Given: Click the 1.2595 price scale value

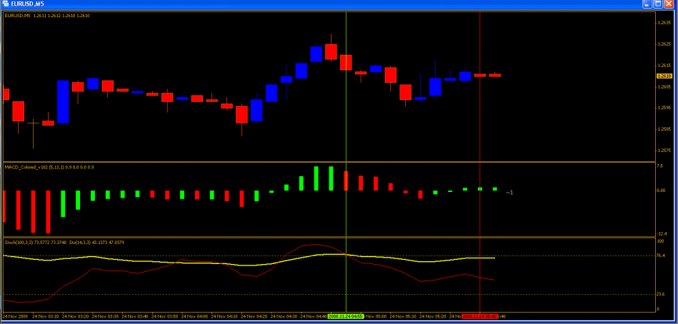Looking at the screenshot, I should tap(664, 108).
